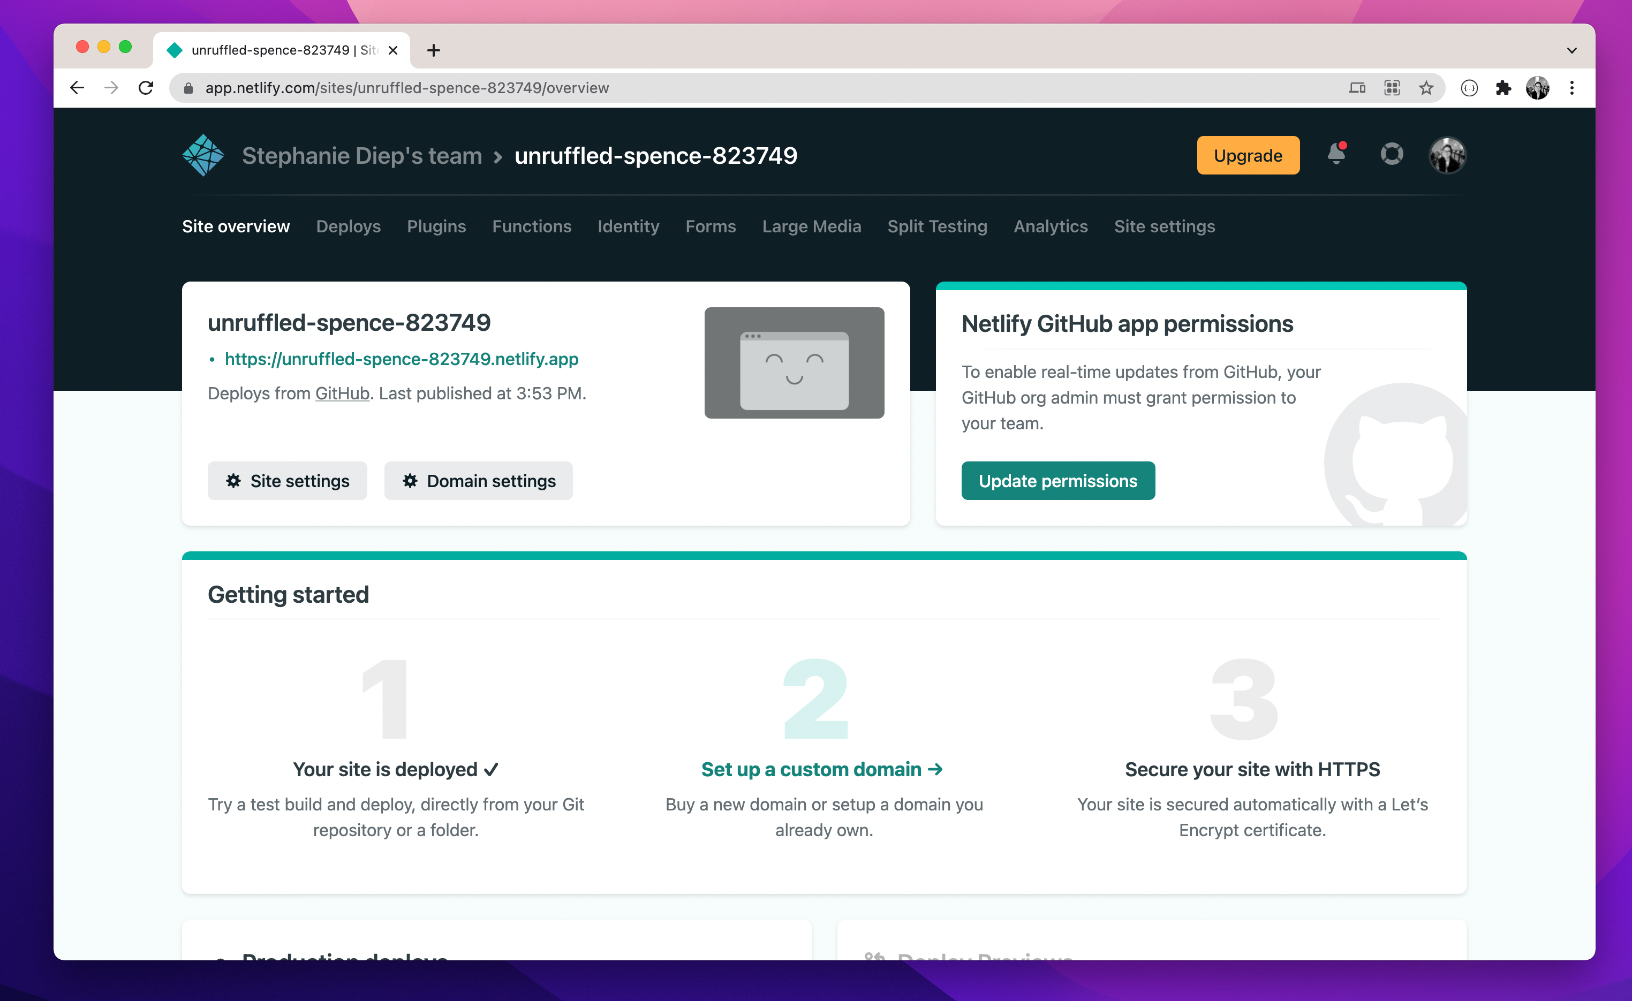Viewport: 1632px width, 1001px height.
Task: Reload the page with the refresh icon
Action: coord(146,88)
